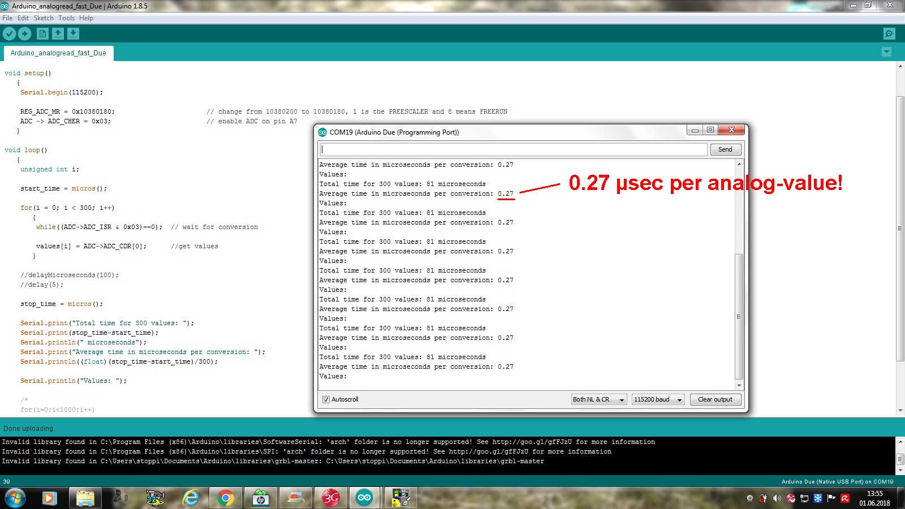Open Google Chrome from the taskbar
Image resolution: width=905 pixels, height=509 pixels.
click(x=226, y=498)
